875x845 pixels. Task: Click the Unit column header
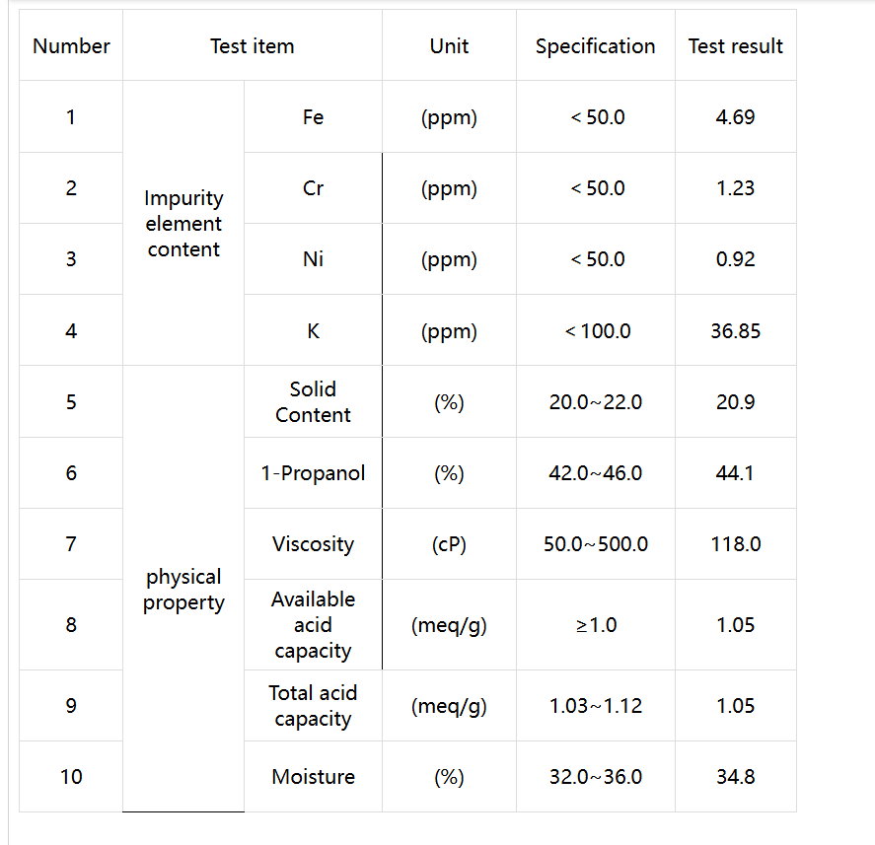tap(449, 45)
